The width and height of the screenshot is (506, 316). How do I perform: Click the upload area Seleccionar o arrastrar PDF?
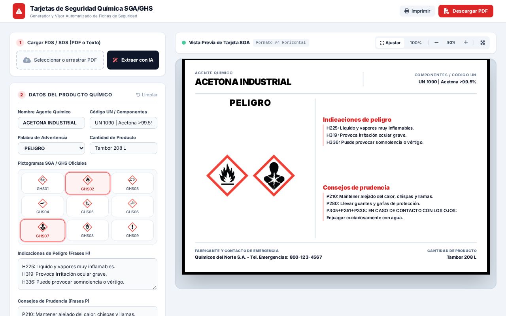[60, 60]
